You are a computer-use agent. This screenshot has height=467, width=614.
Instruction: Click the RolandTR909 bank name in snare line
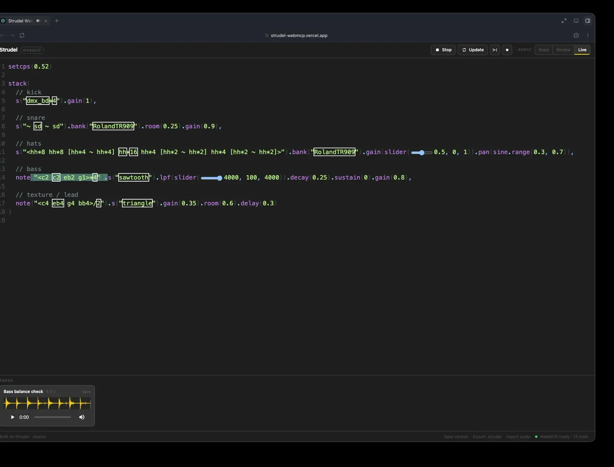click(113, 126)
